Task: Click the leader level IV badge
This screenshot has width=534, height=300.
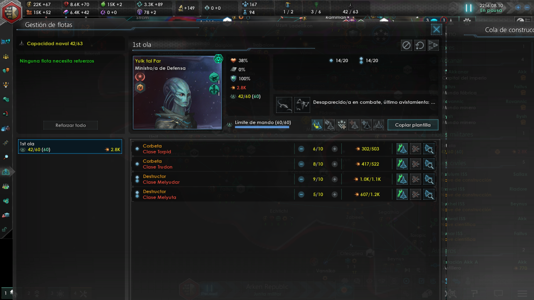Action: pos(140,88)
